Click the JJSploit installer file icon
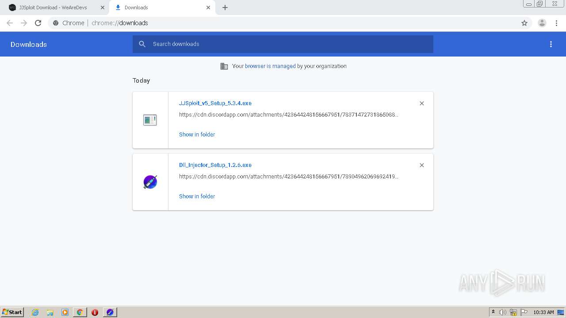This screenshot has width=566, height=318. pos(150,120)
